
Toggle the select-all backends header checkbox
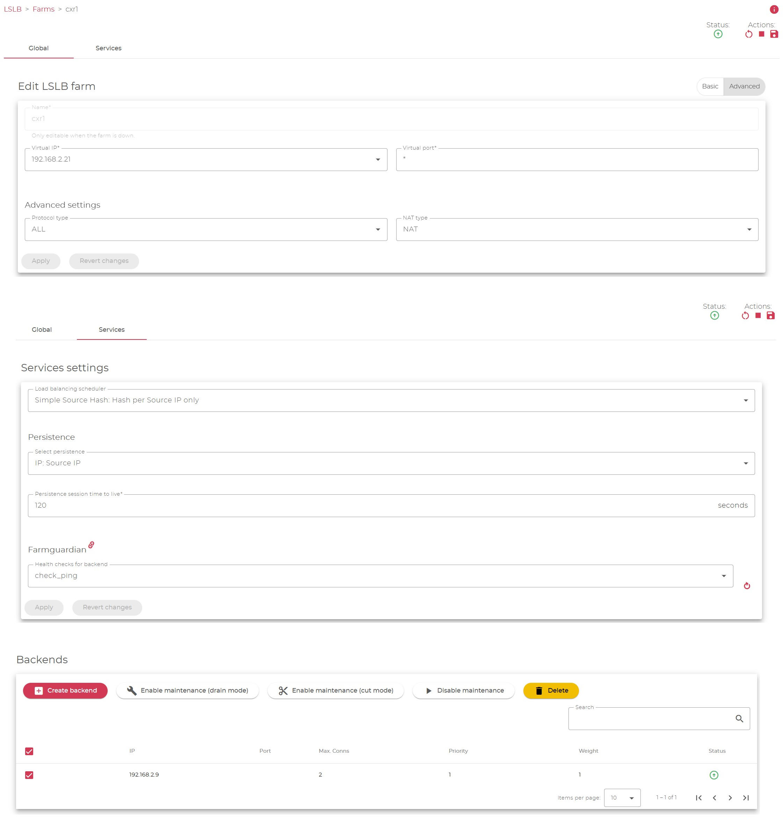coord(29,751)
